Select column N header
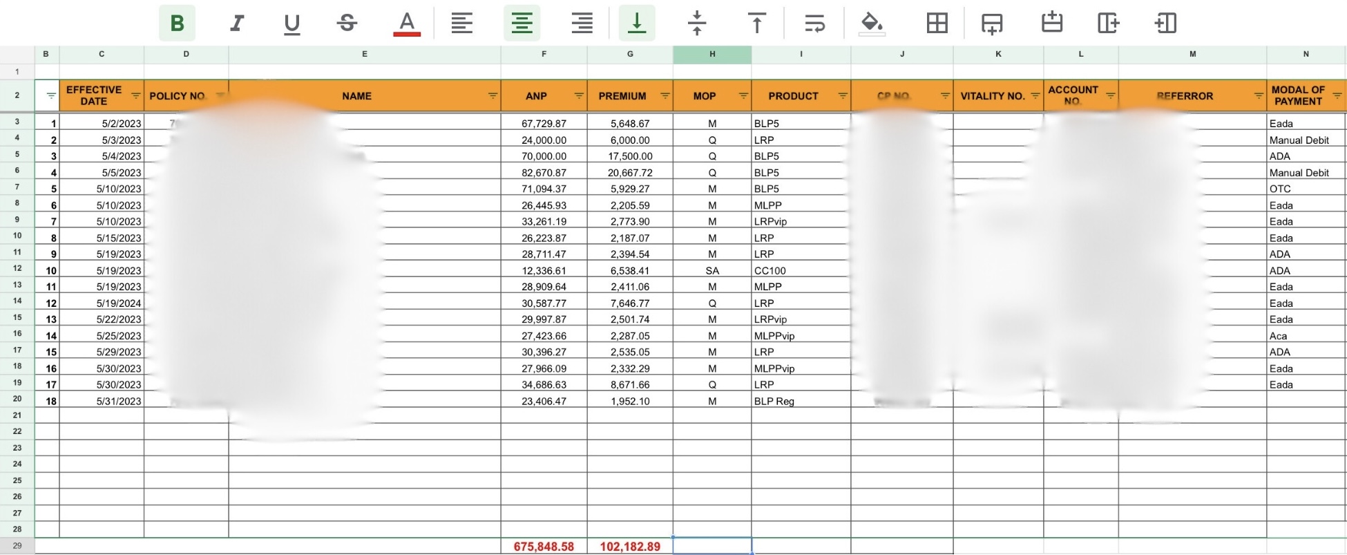Screen dimensions: 1347x555 [1306, 55]
